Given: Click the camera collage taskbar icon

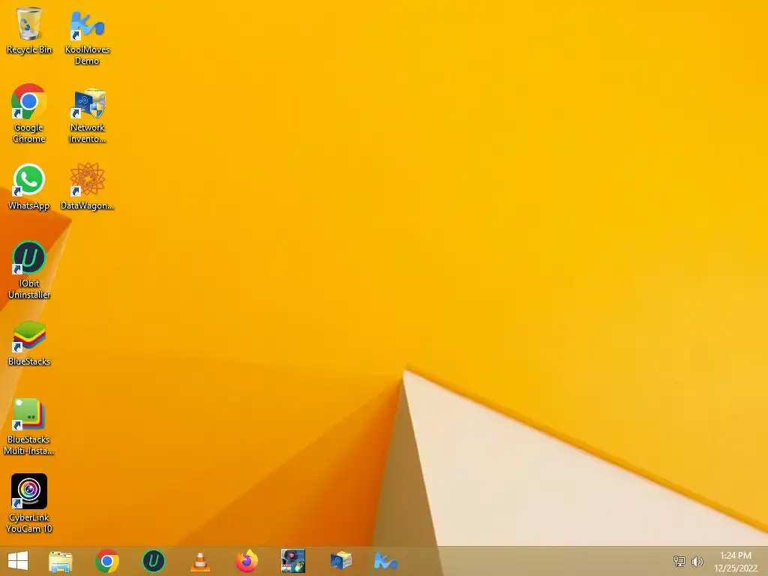Looking at the screenshot, I should click(293, 561).
